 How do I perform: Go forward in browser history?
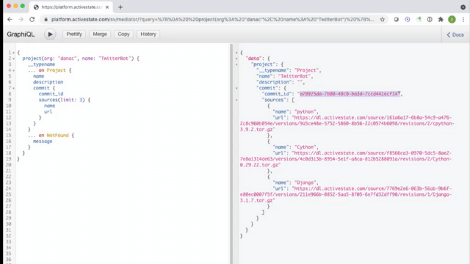21,20
